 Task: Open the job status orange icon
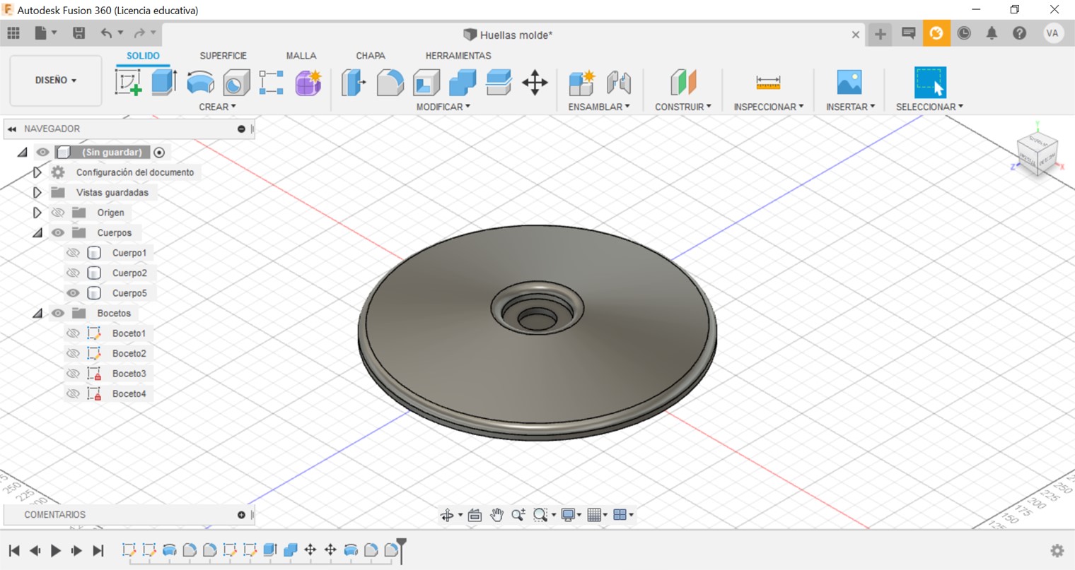tap(936, 33)
